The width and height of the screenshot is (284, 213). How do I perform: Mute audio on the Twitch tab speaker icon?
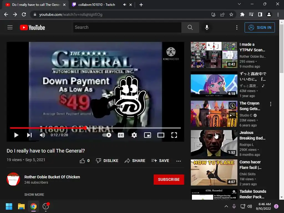[x=125, y=5]
